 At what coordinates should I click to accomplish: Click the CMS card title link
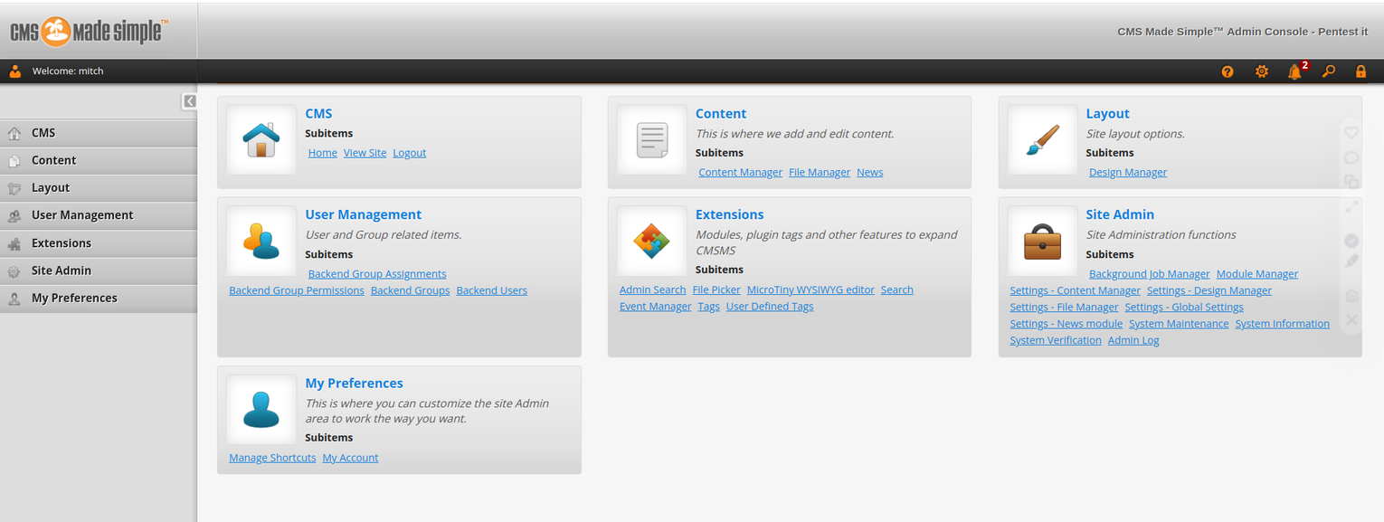coord(318,114)
